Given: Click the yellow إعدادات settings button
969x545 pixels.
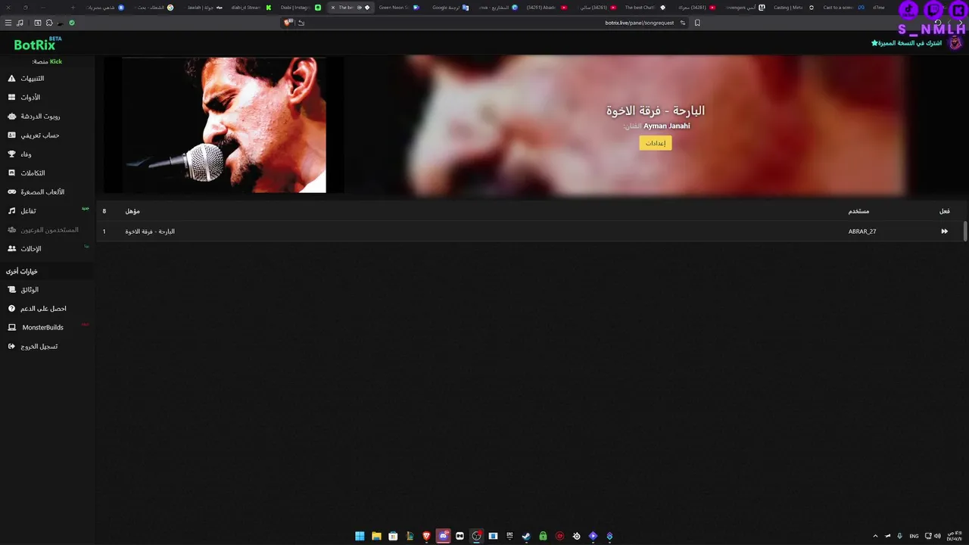Looking at the screenshot, I should coord(655,143).
